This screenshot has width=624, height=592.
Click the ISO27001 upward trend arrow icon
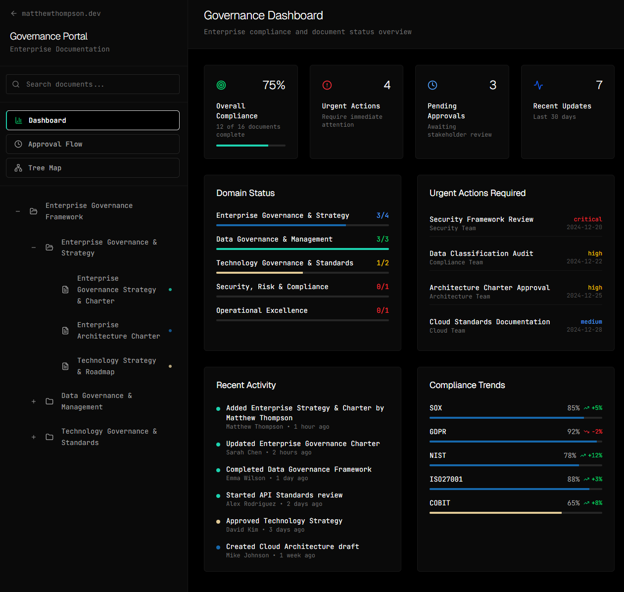click(x=586, y=480)
